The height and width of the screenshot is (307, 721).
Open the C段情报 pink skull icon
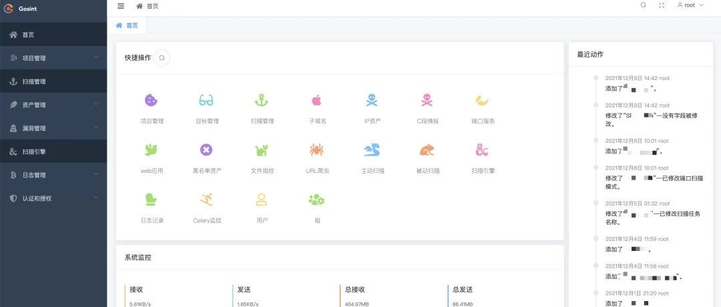coord(427,99)
